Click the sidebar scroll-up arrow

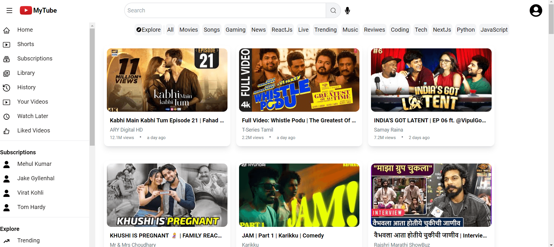coord(92,26)
